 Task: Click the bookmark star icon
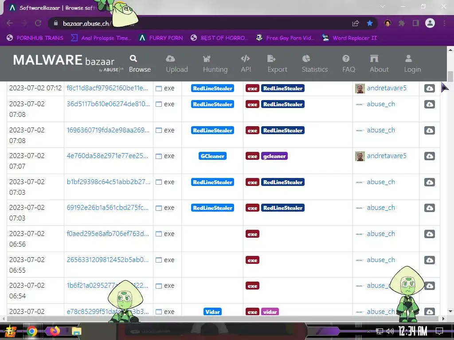pyautogui.click(x=369, y=23)
